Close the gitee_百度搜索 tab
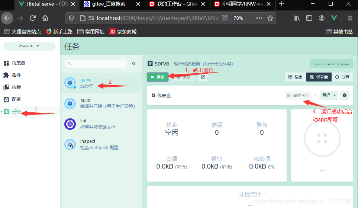This screenshot has height=208, width=358. 138,4
